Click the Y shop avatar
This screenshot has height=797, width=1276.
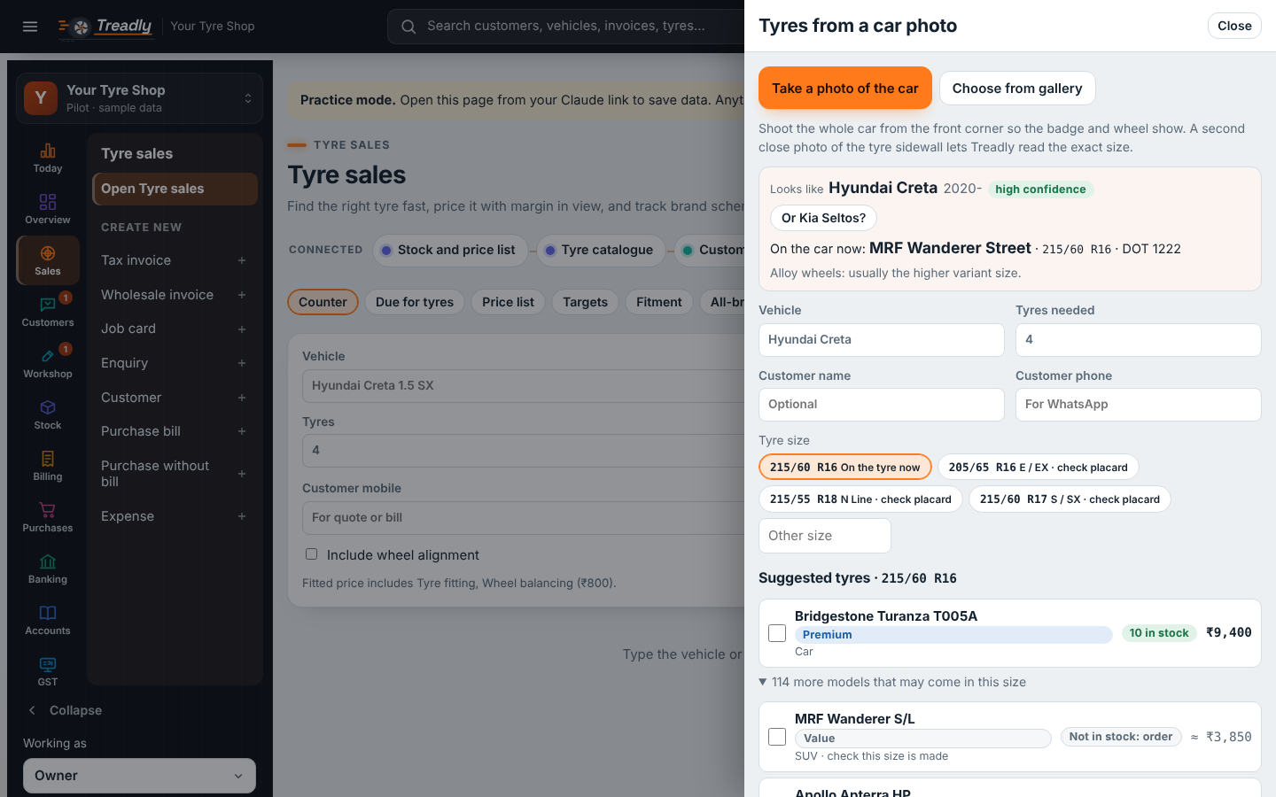(x=41, y=98)
